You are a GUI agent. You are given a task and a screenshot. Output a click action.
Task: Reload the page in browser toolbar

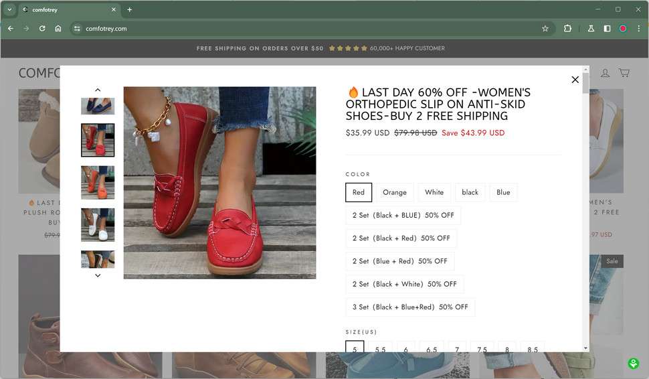42,29
